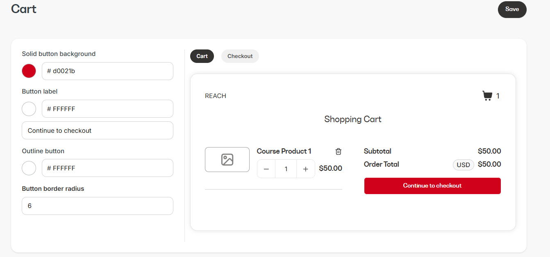Increase quantity with the plus button
550x257 pixels.
pos(305,169)
